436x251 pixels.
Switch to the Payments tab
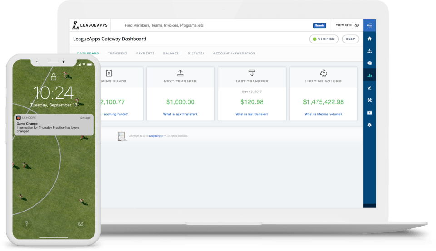point(145,53)
